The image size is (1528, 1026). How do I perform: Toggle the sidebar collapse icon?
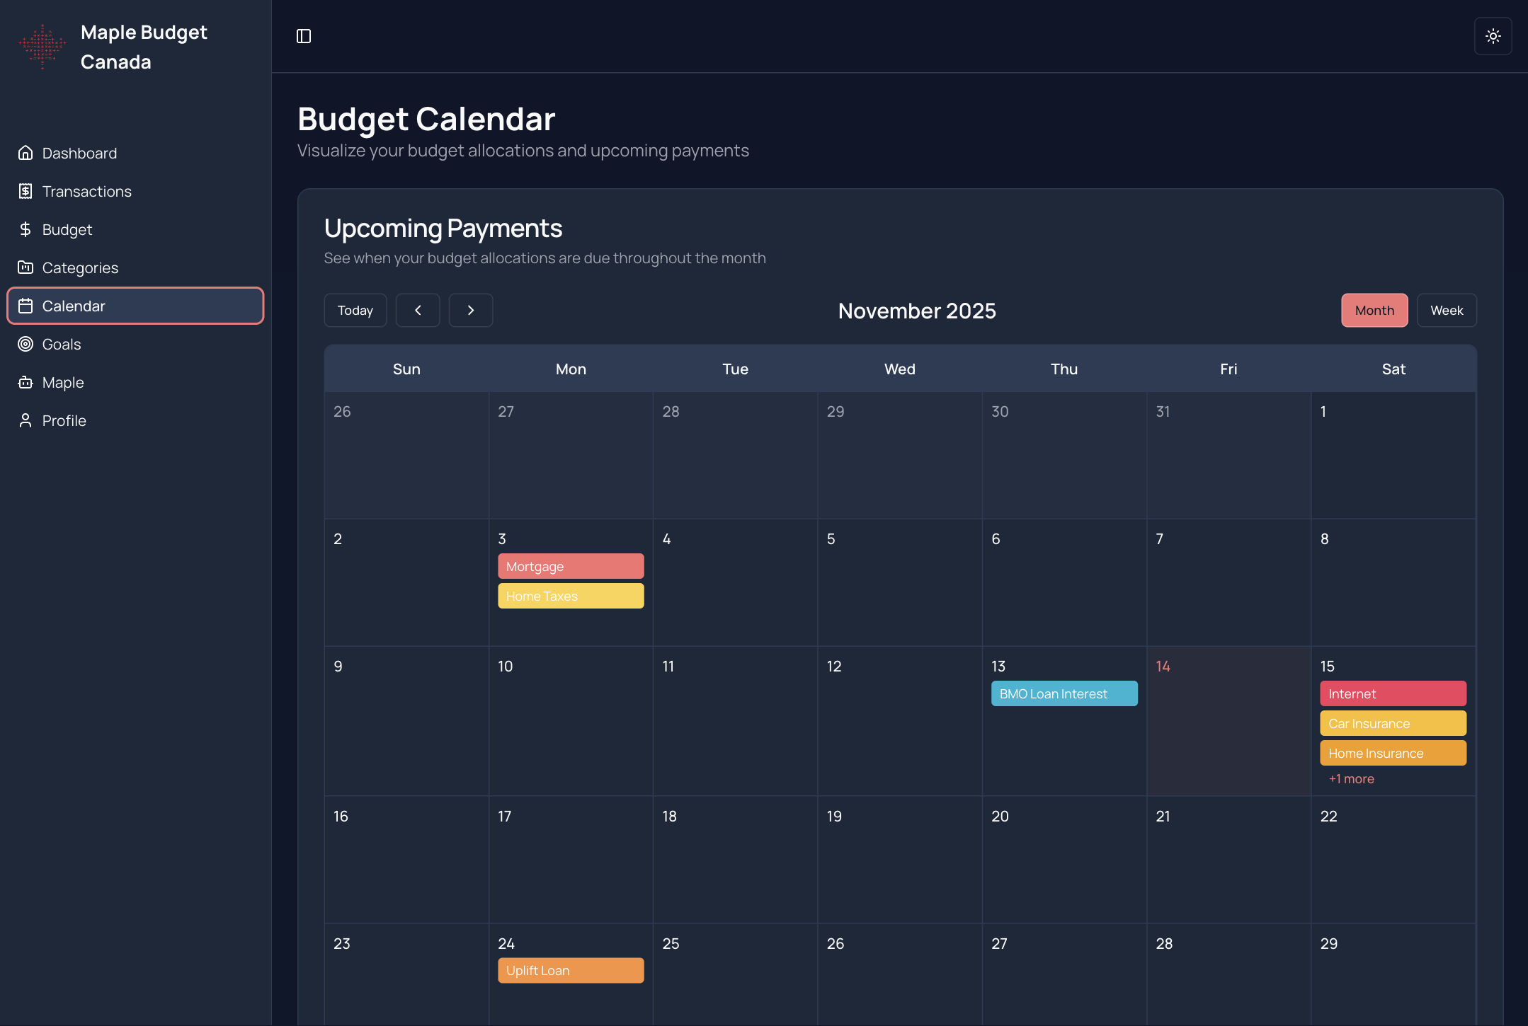point(304,35)
